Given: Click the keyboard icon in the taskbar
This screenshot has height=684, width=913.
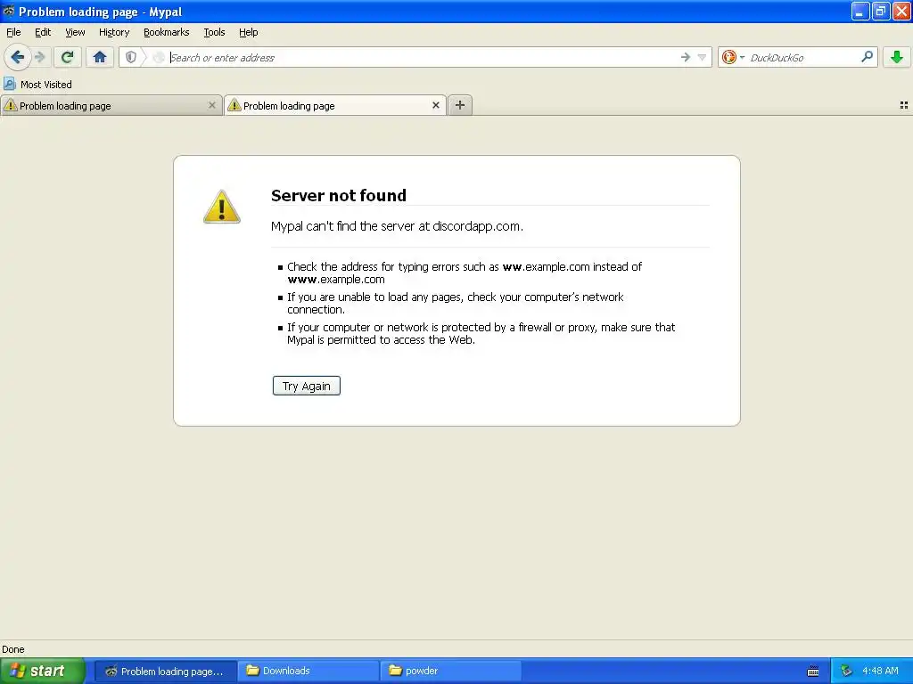Looking at the screenshot, I should [813, 672].
